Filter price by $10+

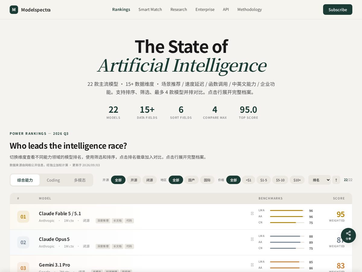tap(297, 180)
